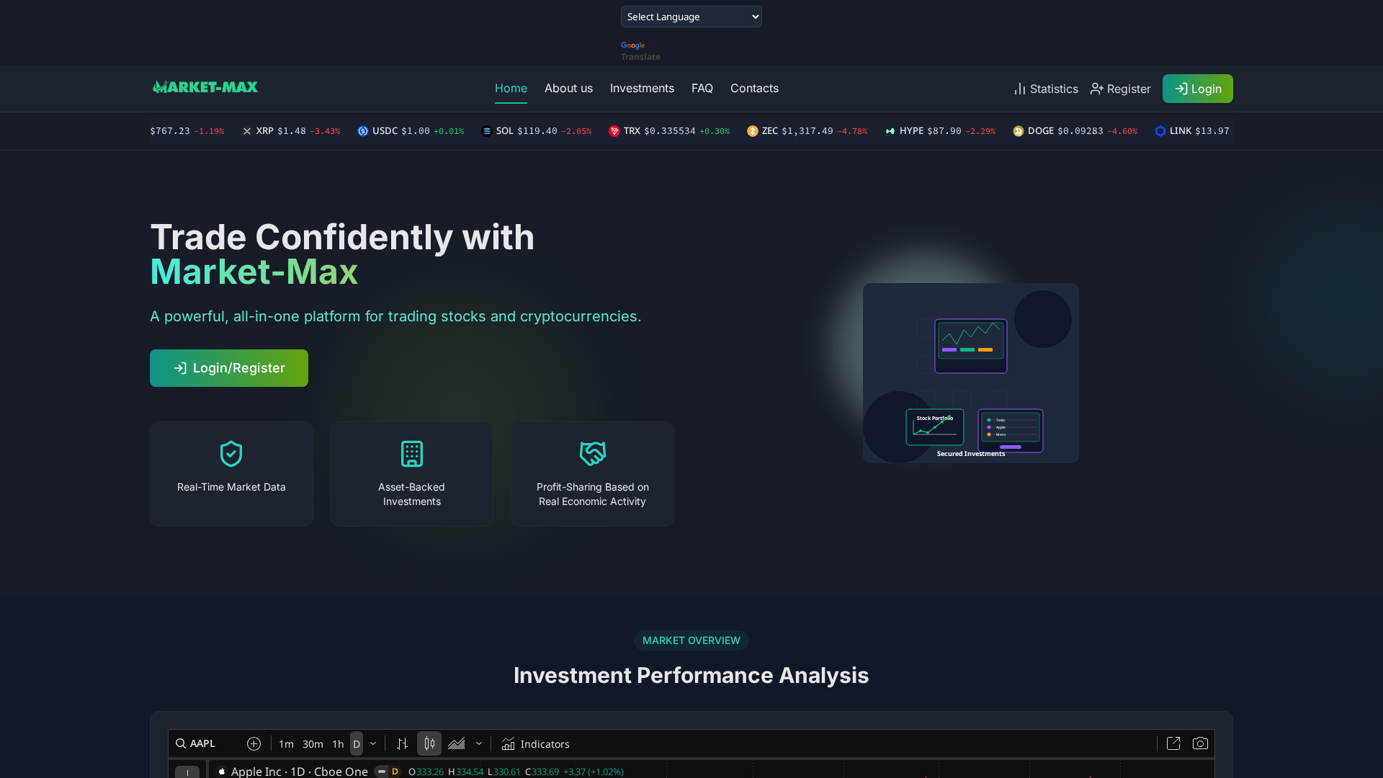The height and width of the screenshot is (778, 1383).
Task: Open the Investments menu item
Action: [642, 88]
